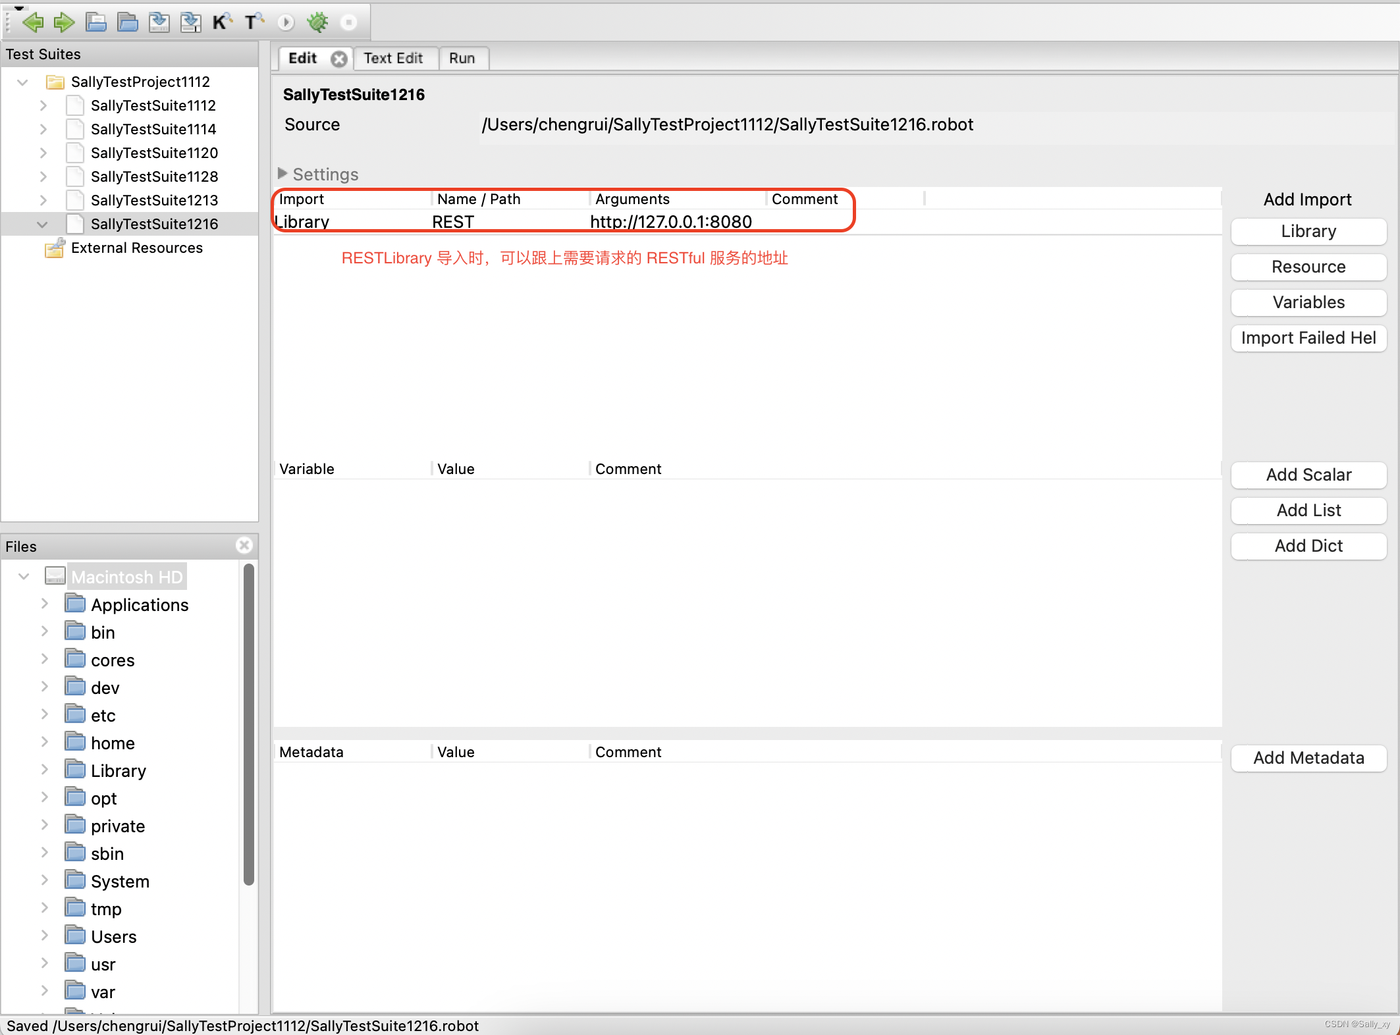1400x1035 pixels.
Task: Open Search Tests (T) tool
Action: click(x=254, y=22)
